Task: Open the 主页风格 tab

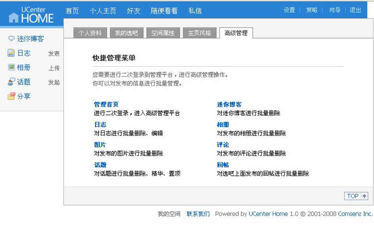Action: pyautogui.click(x=199, y=33)
